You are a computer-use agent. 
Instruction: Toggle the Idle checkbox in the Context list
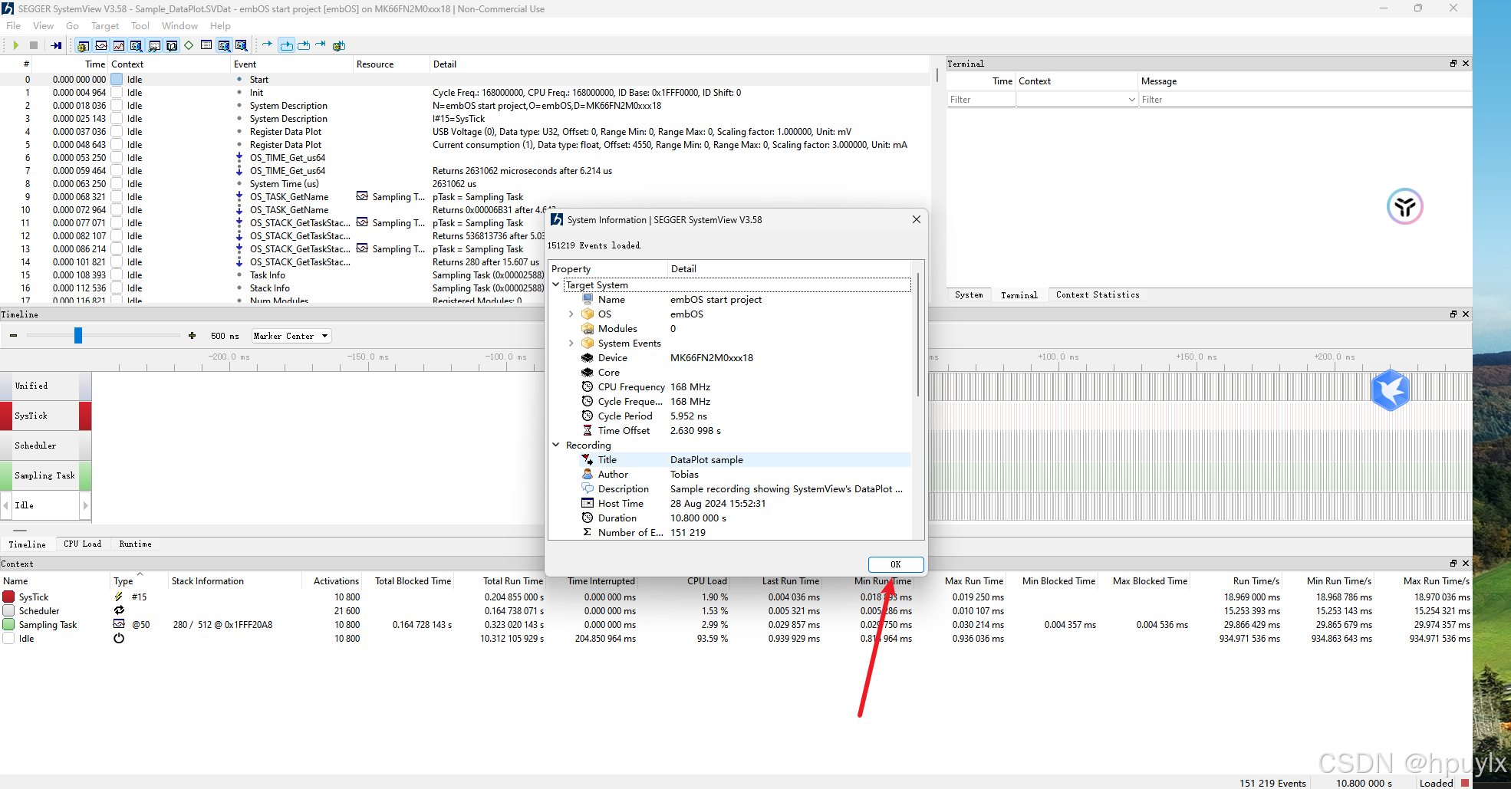8,638
